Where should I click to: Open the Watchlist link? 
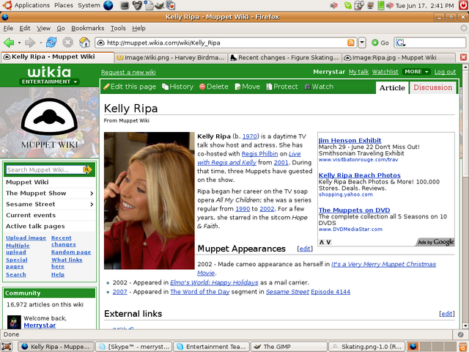click(385, 72)
